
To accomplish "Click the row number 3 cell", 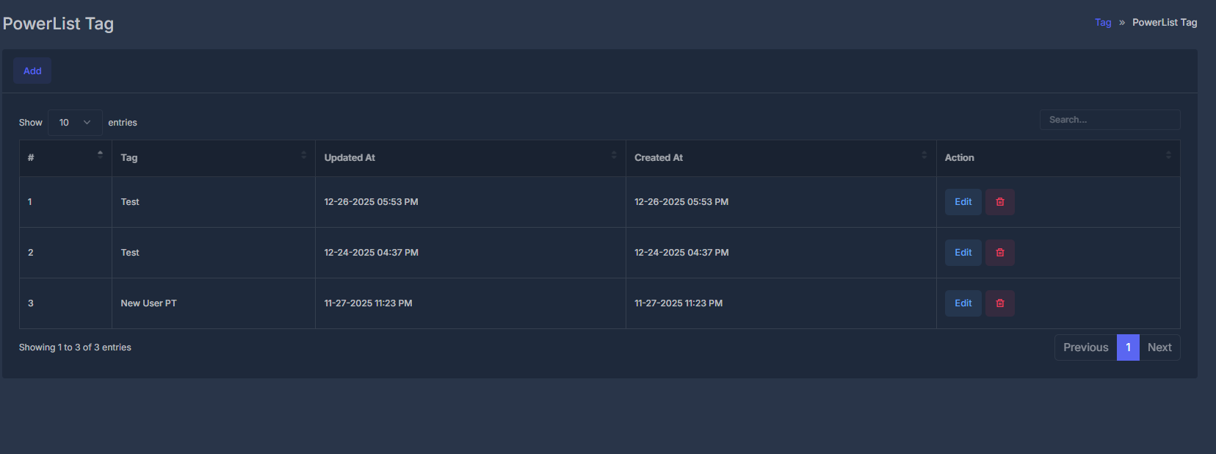I will point(65,303).
